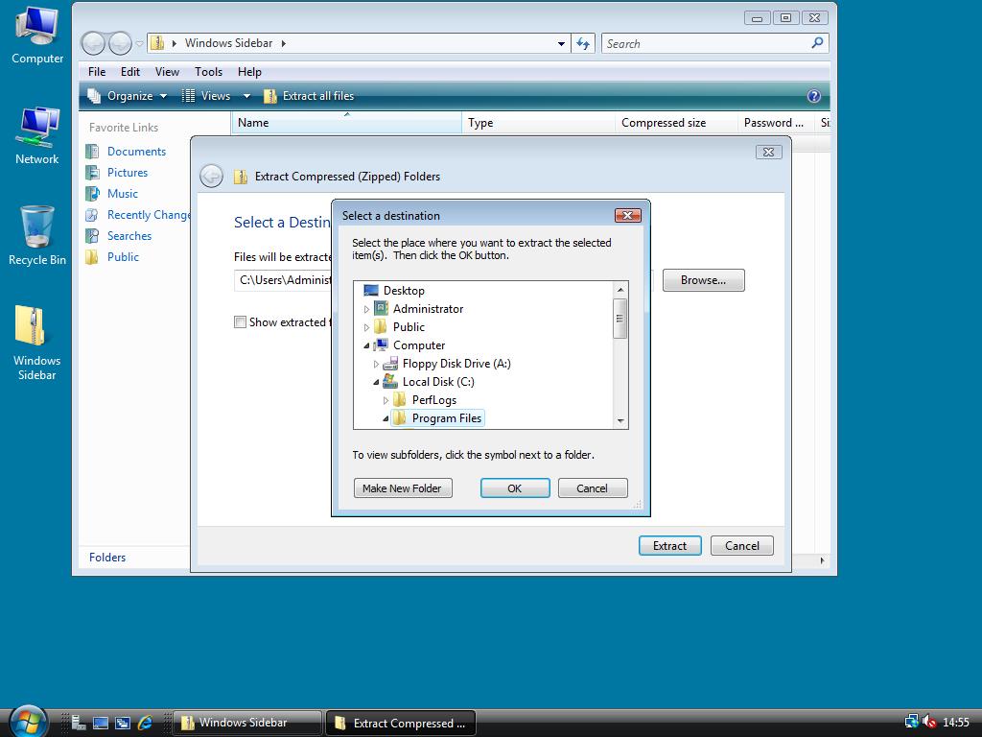Click the Windows Start orb
This screenshot has width=982, height=737.
point(28,722)
